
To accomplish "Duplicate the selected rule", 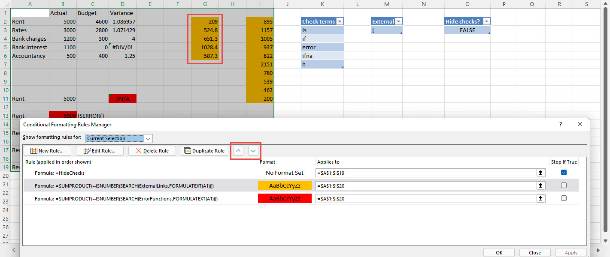I will click(204, 151).
